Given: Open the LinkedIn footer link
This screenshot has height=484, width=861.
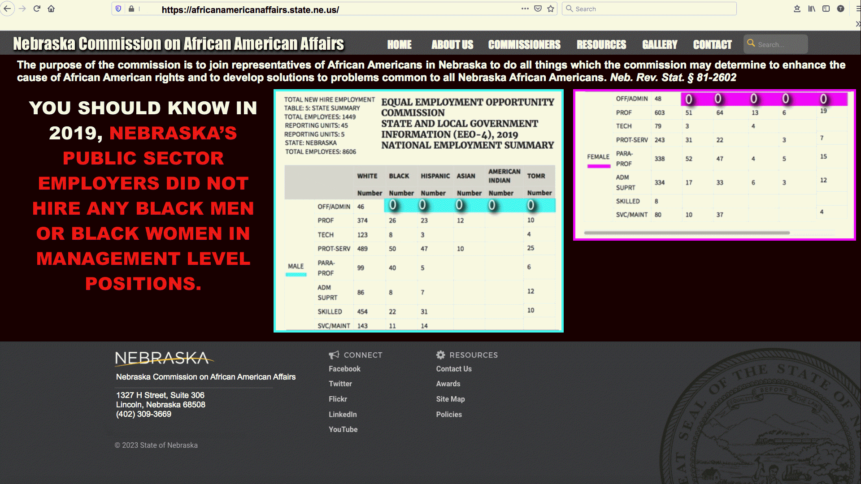Looking at the screenshot, I should (x=343, y=415).
